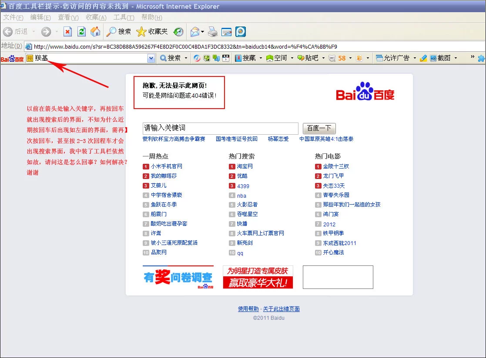Image resolution: width=486 pixels, height=358 pixels.
Task: Stop page loading with red X icon
Action: click(x=67, y=32)
